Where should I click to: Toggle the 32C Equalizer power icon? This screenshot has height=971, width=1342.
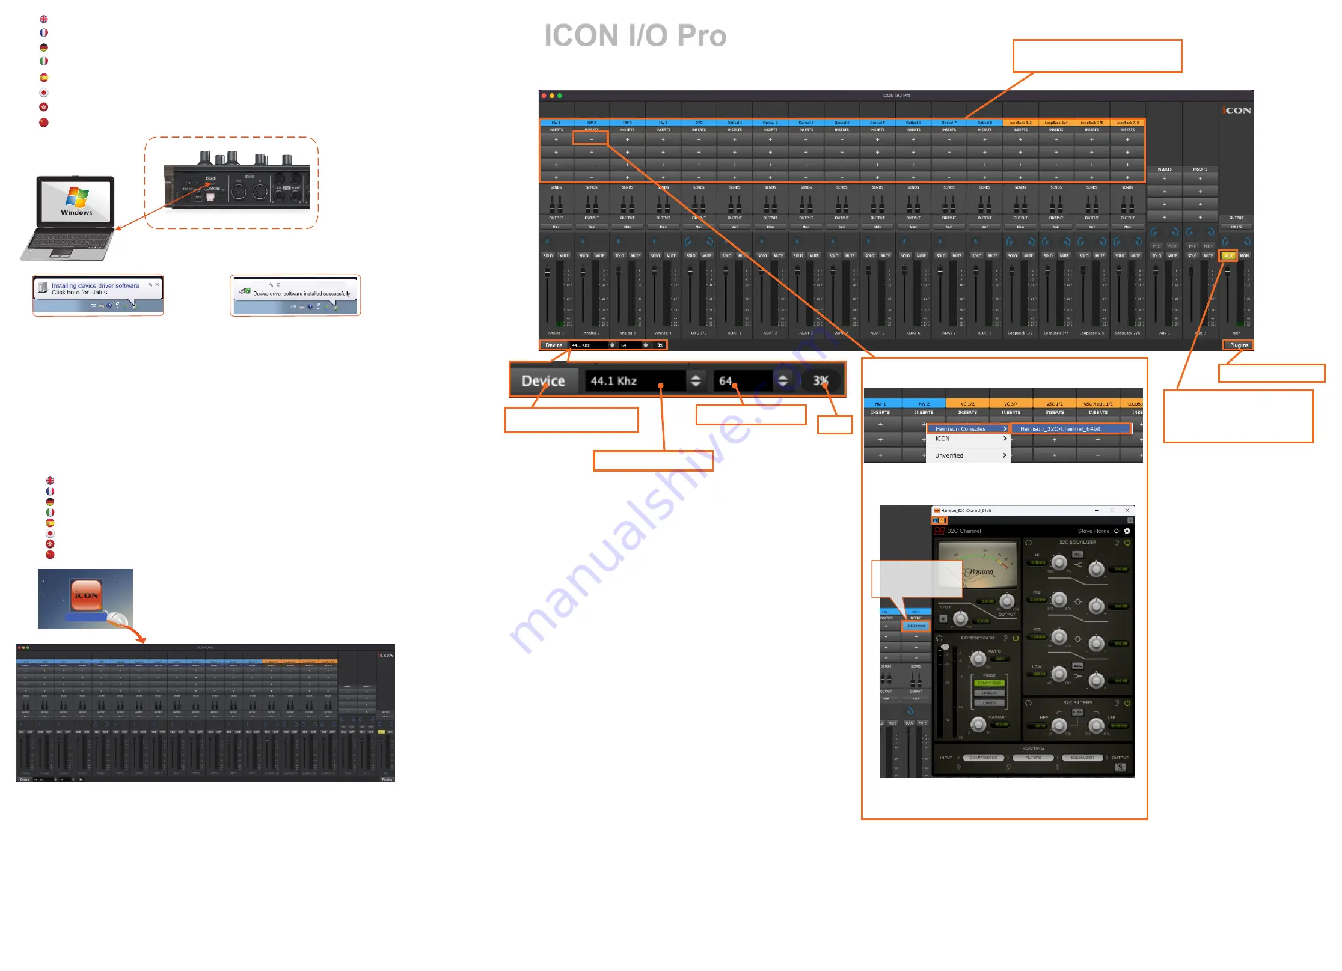click(1127, 543)
